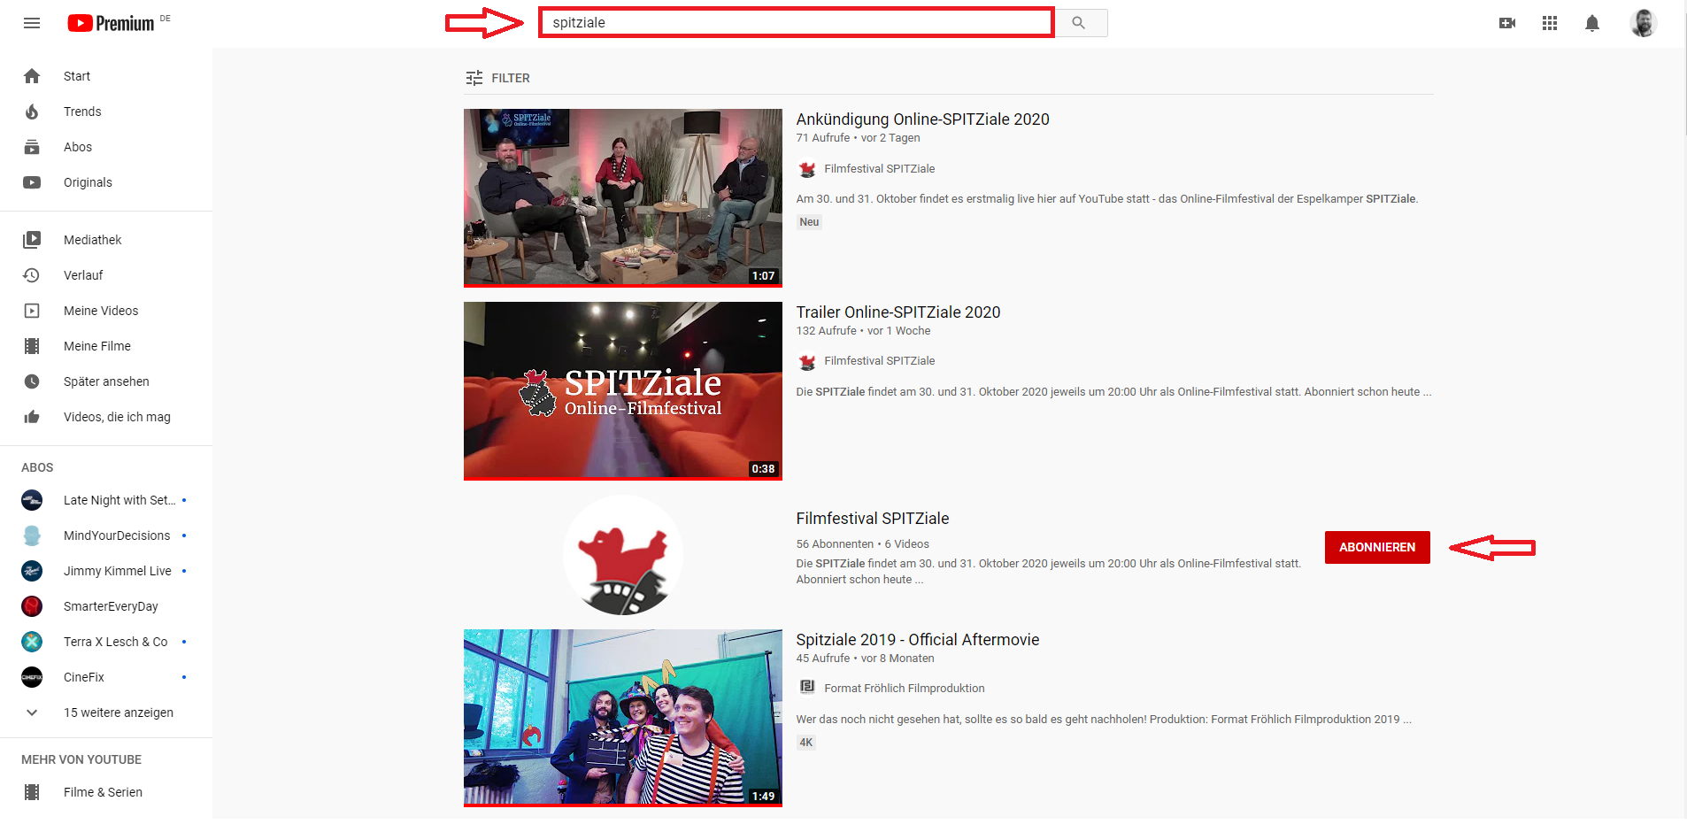Open SmarterEveryDay subscription

106,606
